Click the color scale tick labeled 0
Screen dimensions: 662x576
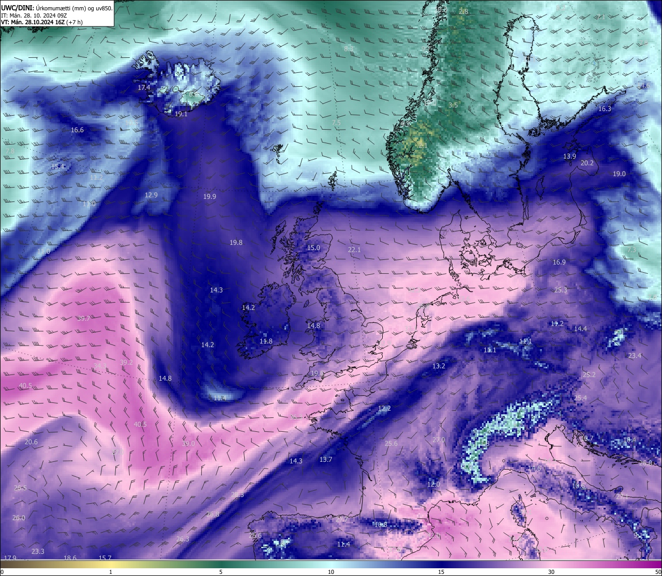tap(2, 572)
